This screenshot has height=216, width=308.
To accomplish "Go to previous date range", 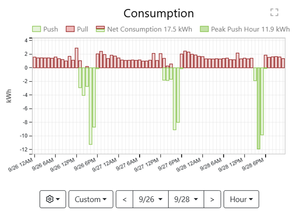I will (125, 199).
